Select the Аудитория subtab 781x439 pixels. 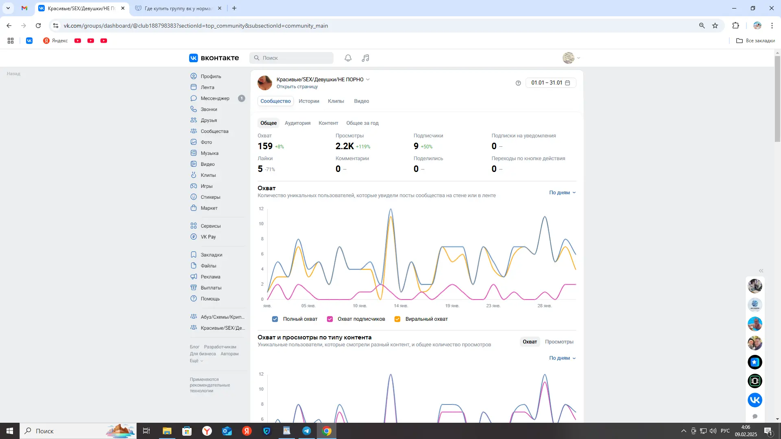297,123
